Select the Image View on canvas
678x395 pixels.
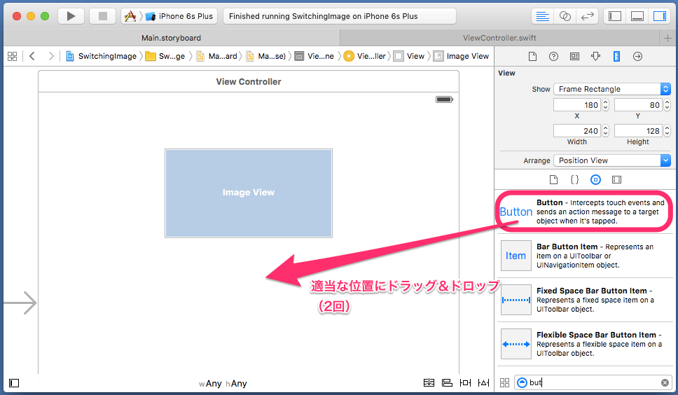[249, 193]
